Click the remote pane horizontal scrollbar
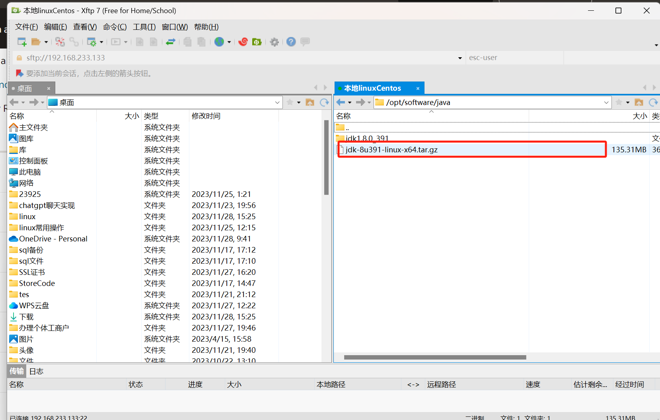Image resolution: width=660 pixels, height=420 pixels. [435, 357]
